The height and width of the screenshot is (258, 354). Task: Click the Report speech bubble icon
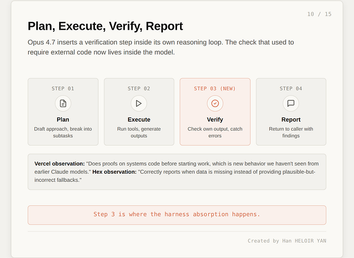291,104
